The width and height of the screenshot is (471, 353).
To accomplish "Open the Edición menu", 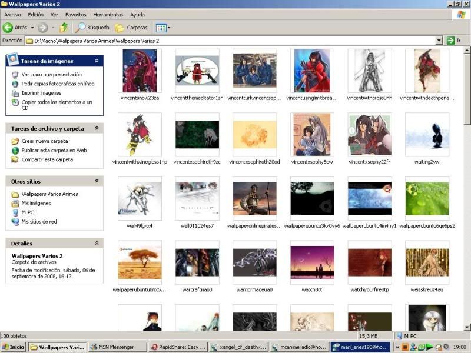I will (x=36, y=15).
